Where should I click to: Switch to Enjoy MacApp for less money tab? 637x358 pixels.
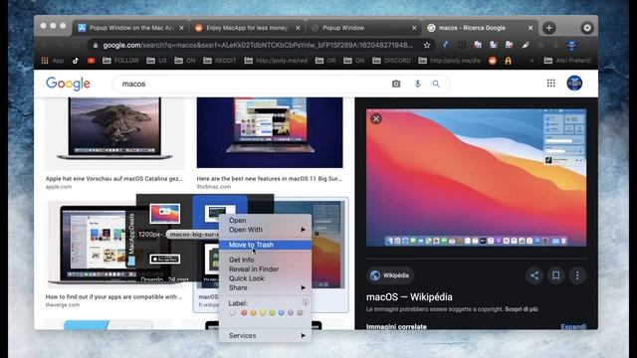(247, 28)
